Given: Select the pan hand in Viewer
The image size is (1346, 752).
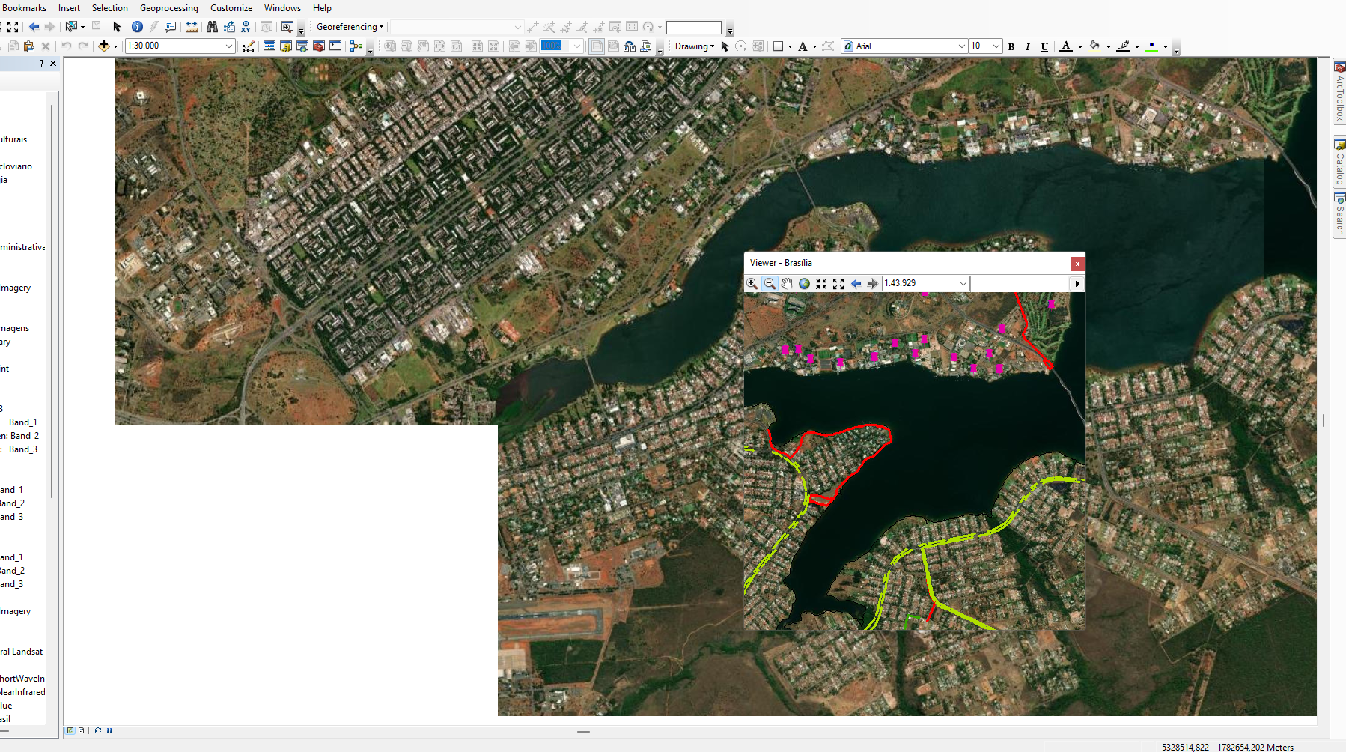Looking at the screenshot, I should click(786, 283).
